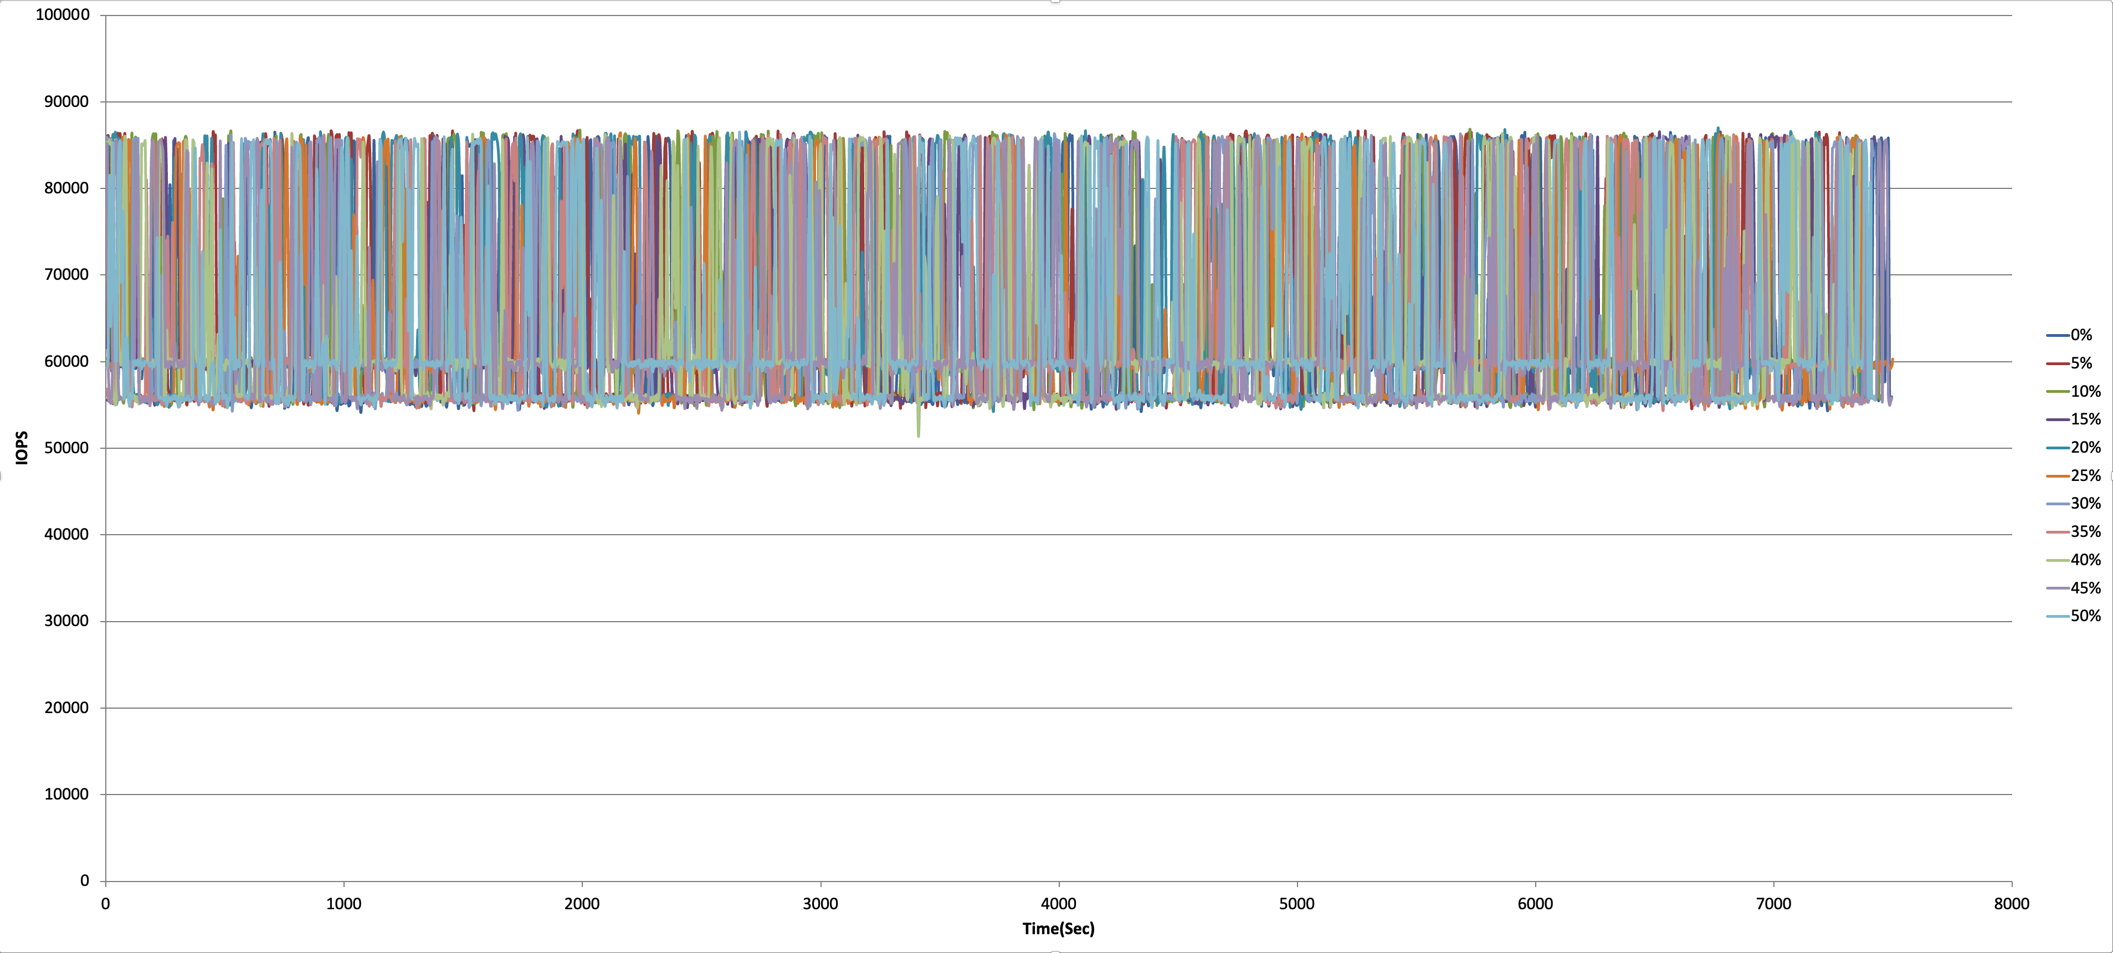Select the 20% legend entry
This screenshot has height=953, width=2113.
[2074, 447]
